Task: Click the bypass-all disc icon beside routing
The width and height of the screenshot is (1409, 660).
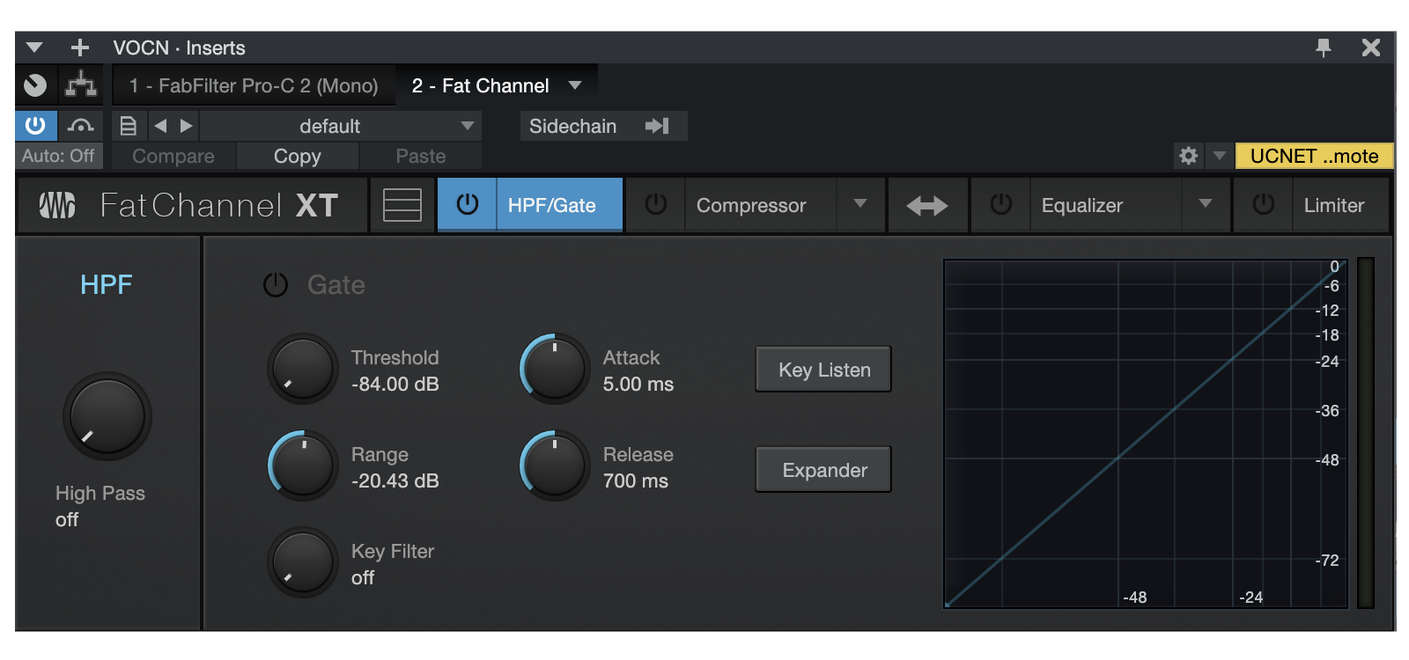Action: click(x=36, y=85)
